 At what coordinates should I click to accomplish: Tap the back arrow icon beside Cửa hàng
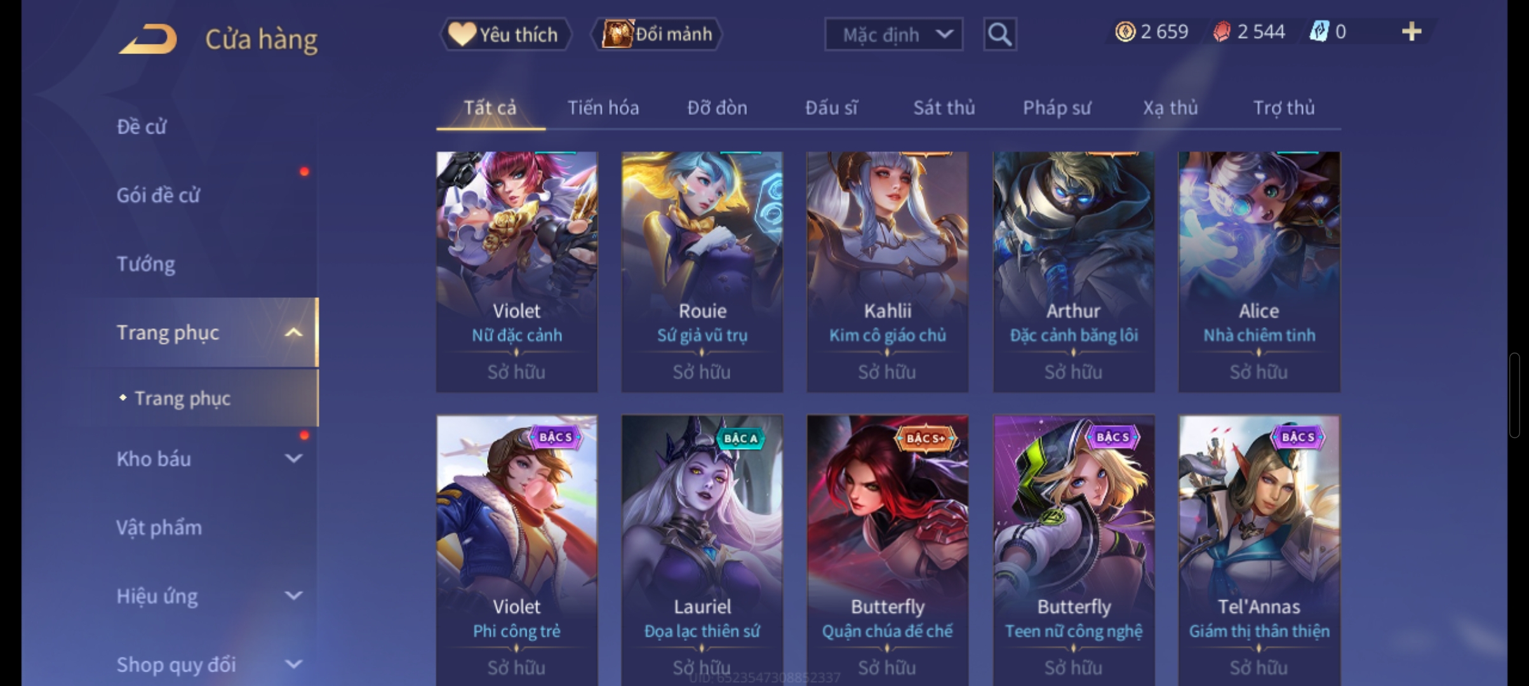click(x=147, y=39)
